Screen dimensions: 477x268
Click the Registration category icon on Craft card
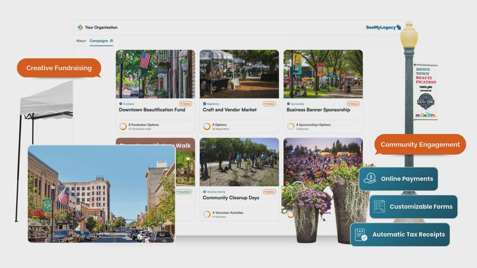[205, 104]
